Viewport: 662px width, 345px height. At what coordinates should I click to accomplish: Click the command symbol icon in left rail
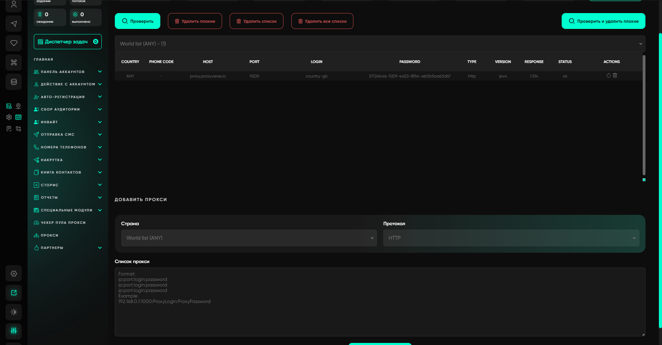[14, 62]
